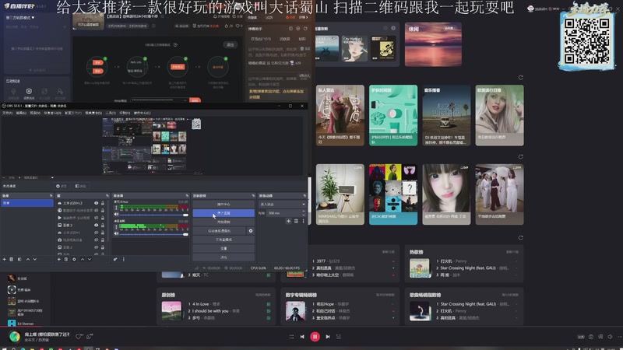The height and width of the screenshot is (350, 623).
Task: Move source up in OBS sources toolbar
Action: coord(83,260)
